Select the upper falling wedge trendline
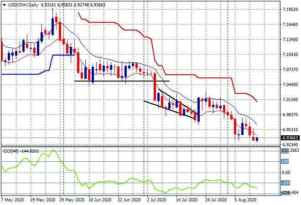The height and width of the screenshot is (205, 301). coord(178,102)
